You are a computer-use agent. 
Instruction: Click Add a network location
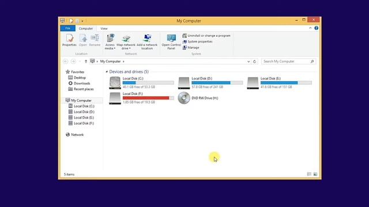point(147,42)
